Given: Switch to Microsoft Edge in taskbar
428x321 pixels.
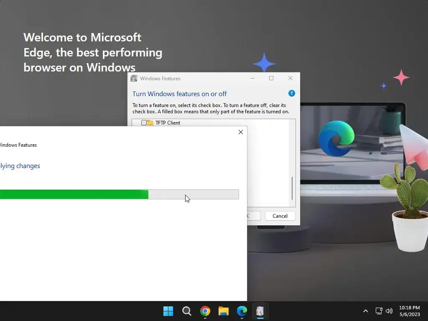Looking at the screenshot, I should [x=242, y=311].
